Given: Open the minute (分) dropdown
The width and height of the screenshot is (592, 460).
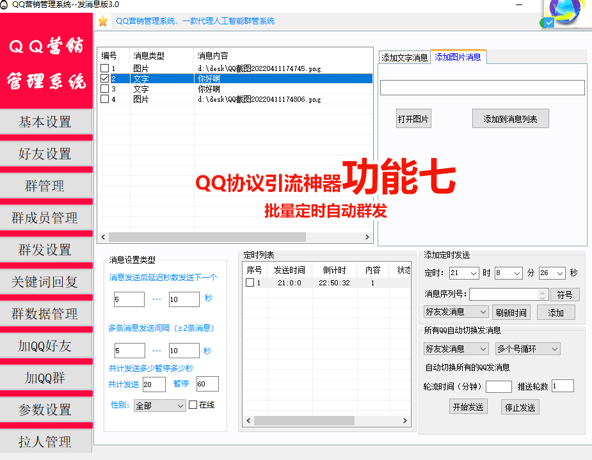Looking at the screenshot, I should pyautogui.click(x=517, y=273).
